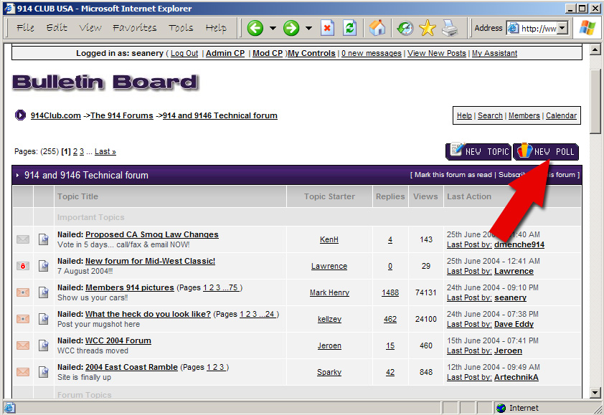Open Favorites star icon in toolbar
Viewport: 604px width, 415px height.
[428, 28]
